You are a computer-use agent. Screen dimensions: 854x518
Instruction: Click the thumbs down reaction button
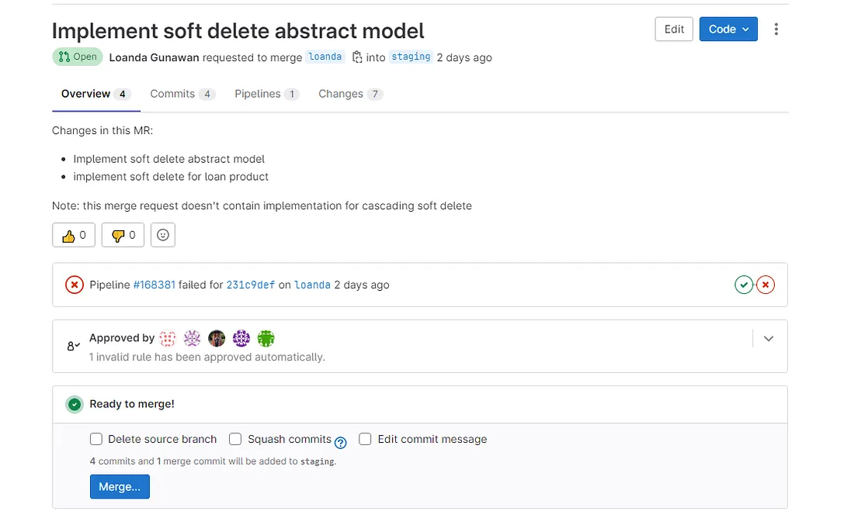click(x=123, y=235)
